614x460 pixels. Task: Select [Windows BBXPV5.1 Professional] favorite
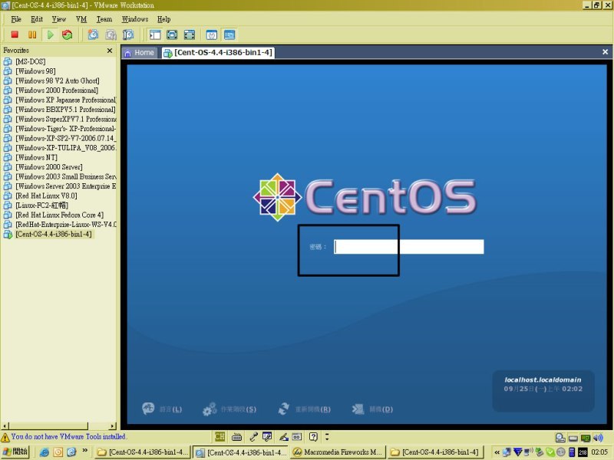pos(65,109)
